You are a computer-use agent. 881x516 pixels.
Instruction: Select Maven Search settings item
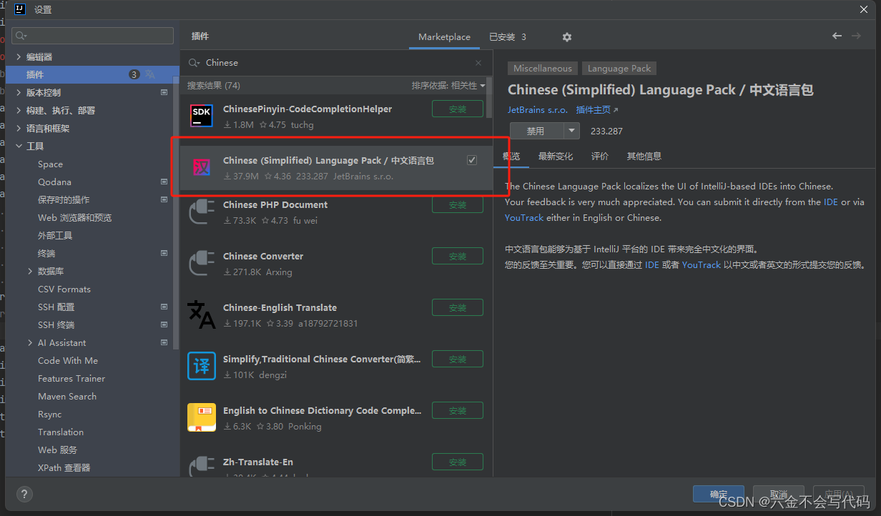click(67, 396)
